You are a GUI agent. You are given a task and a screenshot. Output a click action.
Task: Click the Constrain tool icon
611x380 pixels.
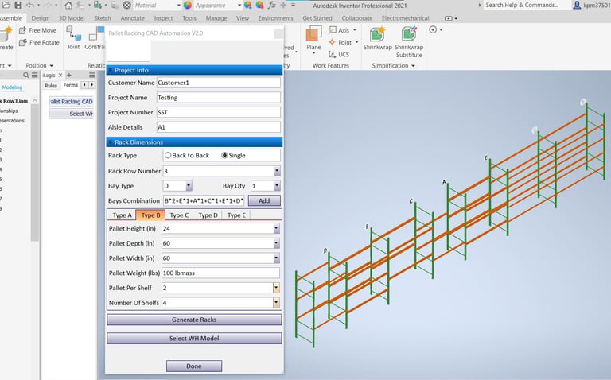click(x=95, y=38)
